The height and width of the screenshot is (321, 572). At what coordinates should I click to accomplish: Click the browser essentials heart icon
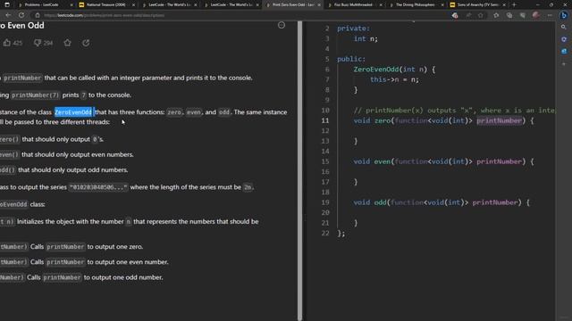click(x=523, y=15)
